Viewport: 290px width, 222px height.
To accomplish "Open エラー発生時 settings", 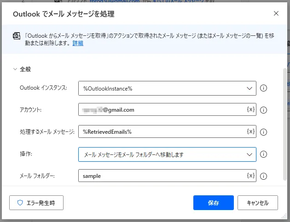I will tap(36, 203).
